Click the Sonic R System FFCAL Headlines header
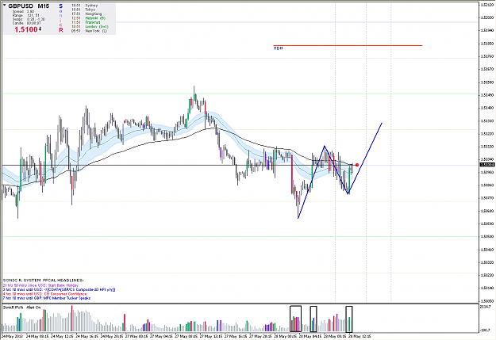The width and height of the screenshot is (496, 340). point(44,281)
